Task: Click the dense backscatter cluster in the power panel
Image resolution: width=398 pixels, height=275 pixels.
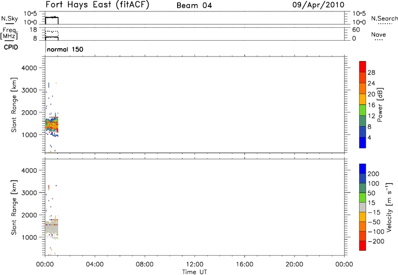Action: (x=52, y=125)
